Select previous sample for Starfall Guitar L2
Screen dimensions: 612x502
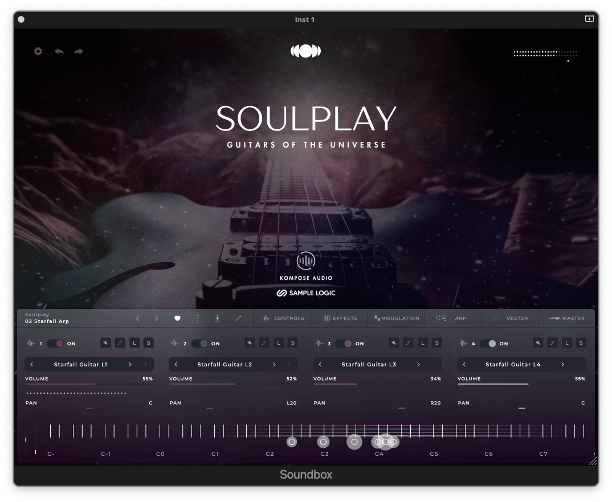coord(176,364)
